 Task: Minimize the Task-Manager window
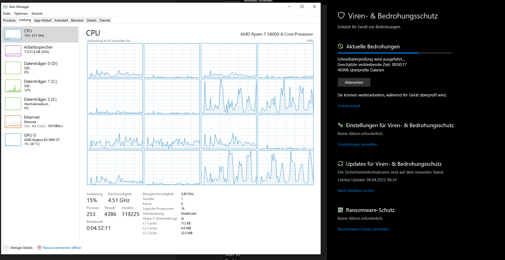point(290,7)
